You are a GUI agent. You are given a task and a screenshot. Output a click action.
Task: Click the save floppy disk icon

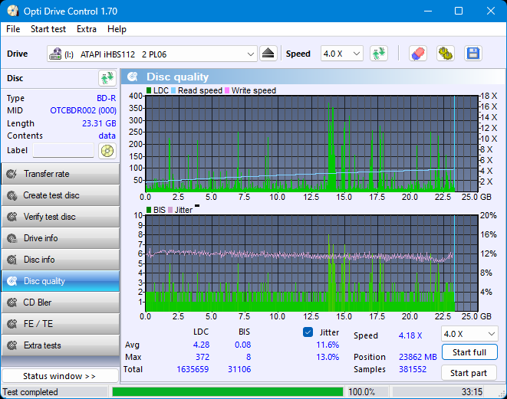click(x=473, y=54)
